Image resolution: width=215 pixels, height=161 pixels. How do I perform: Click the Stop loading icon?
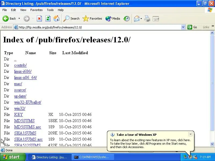pyautogui.click(x=39, y=19)
